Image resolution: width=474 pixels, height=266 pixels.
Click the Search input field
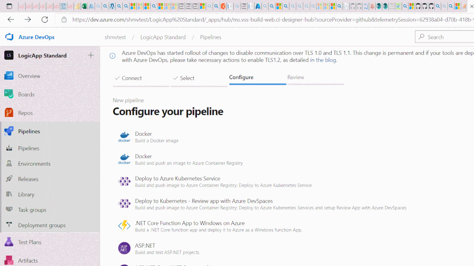coord(445,37)
